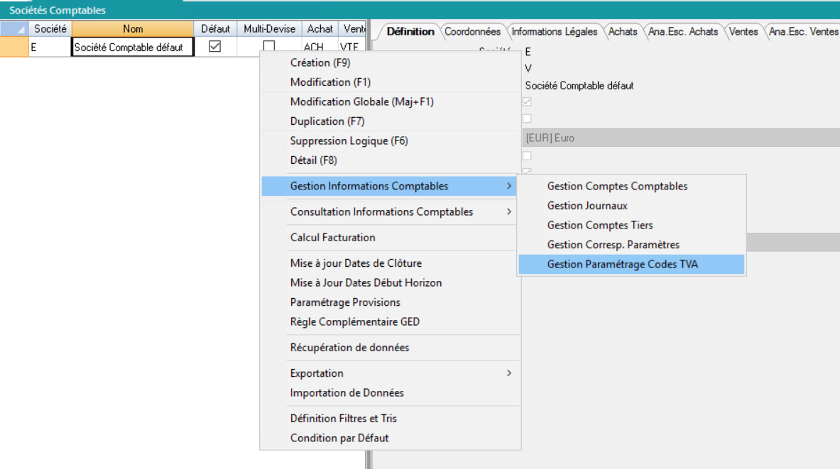840x469 pixels.
Task: Sort by the Nom column header
Action: click(133, 29)
